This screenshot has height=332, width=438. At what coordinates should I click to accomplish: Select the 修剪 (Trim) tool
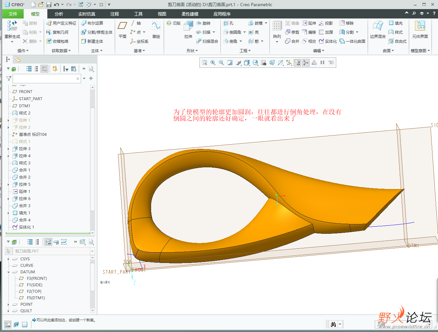(x=292, y=32)
